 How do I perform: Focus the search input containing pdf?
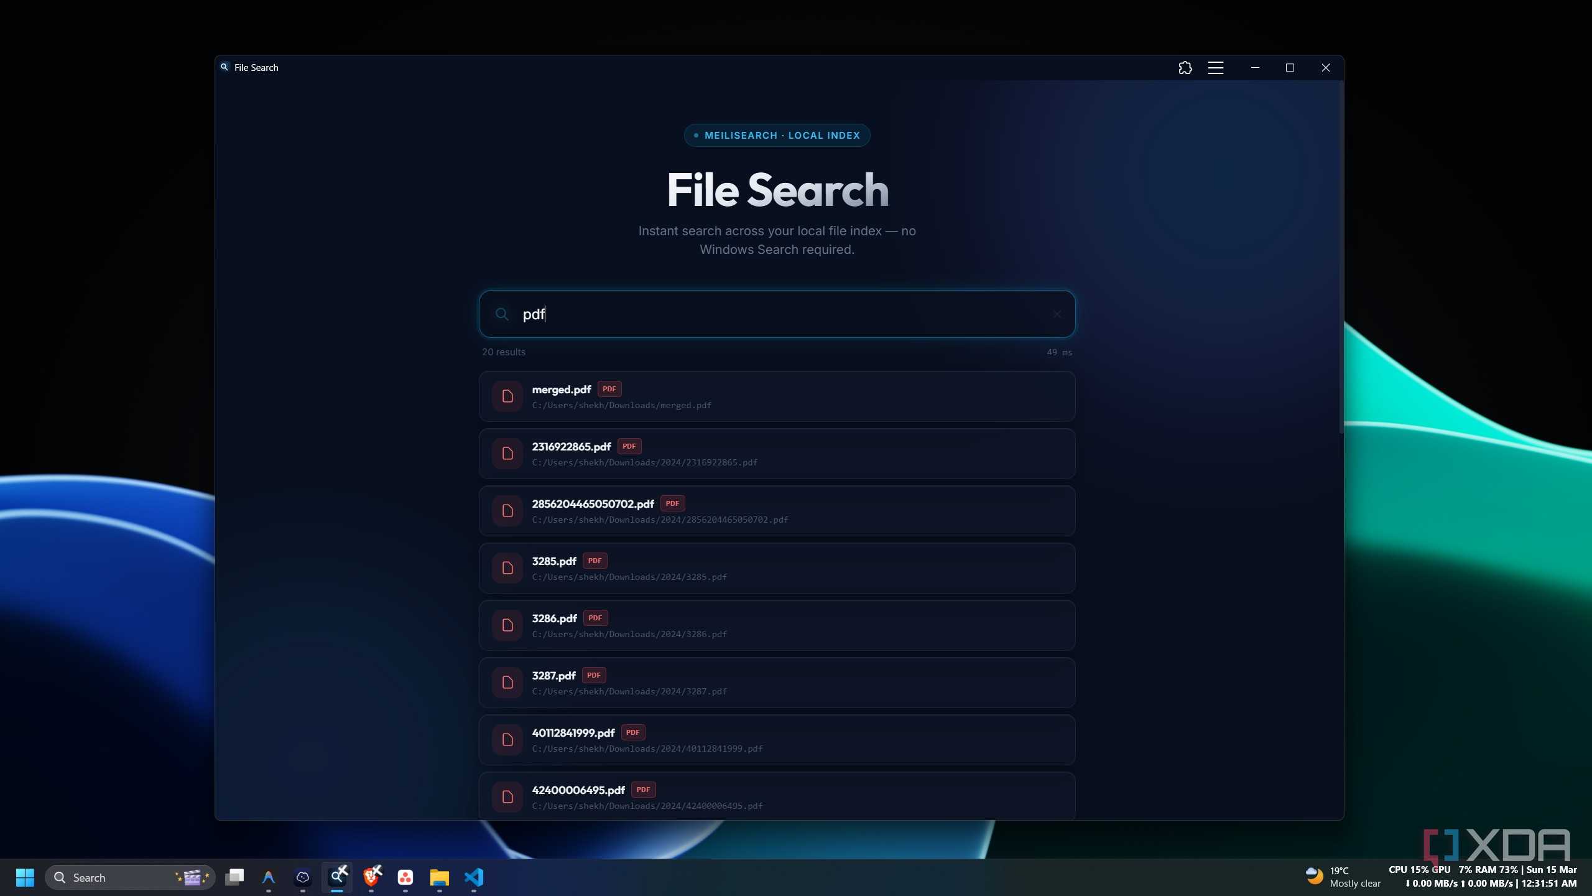[x=777, y=314]
